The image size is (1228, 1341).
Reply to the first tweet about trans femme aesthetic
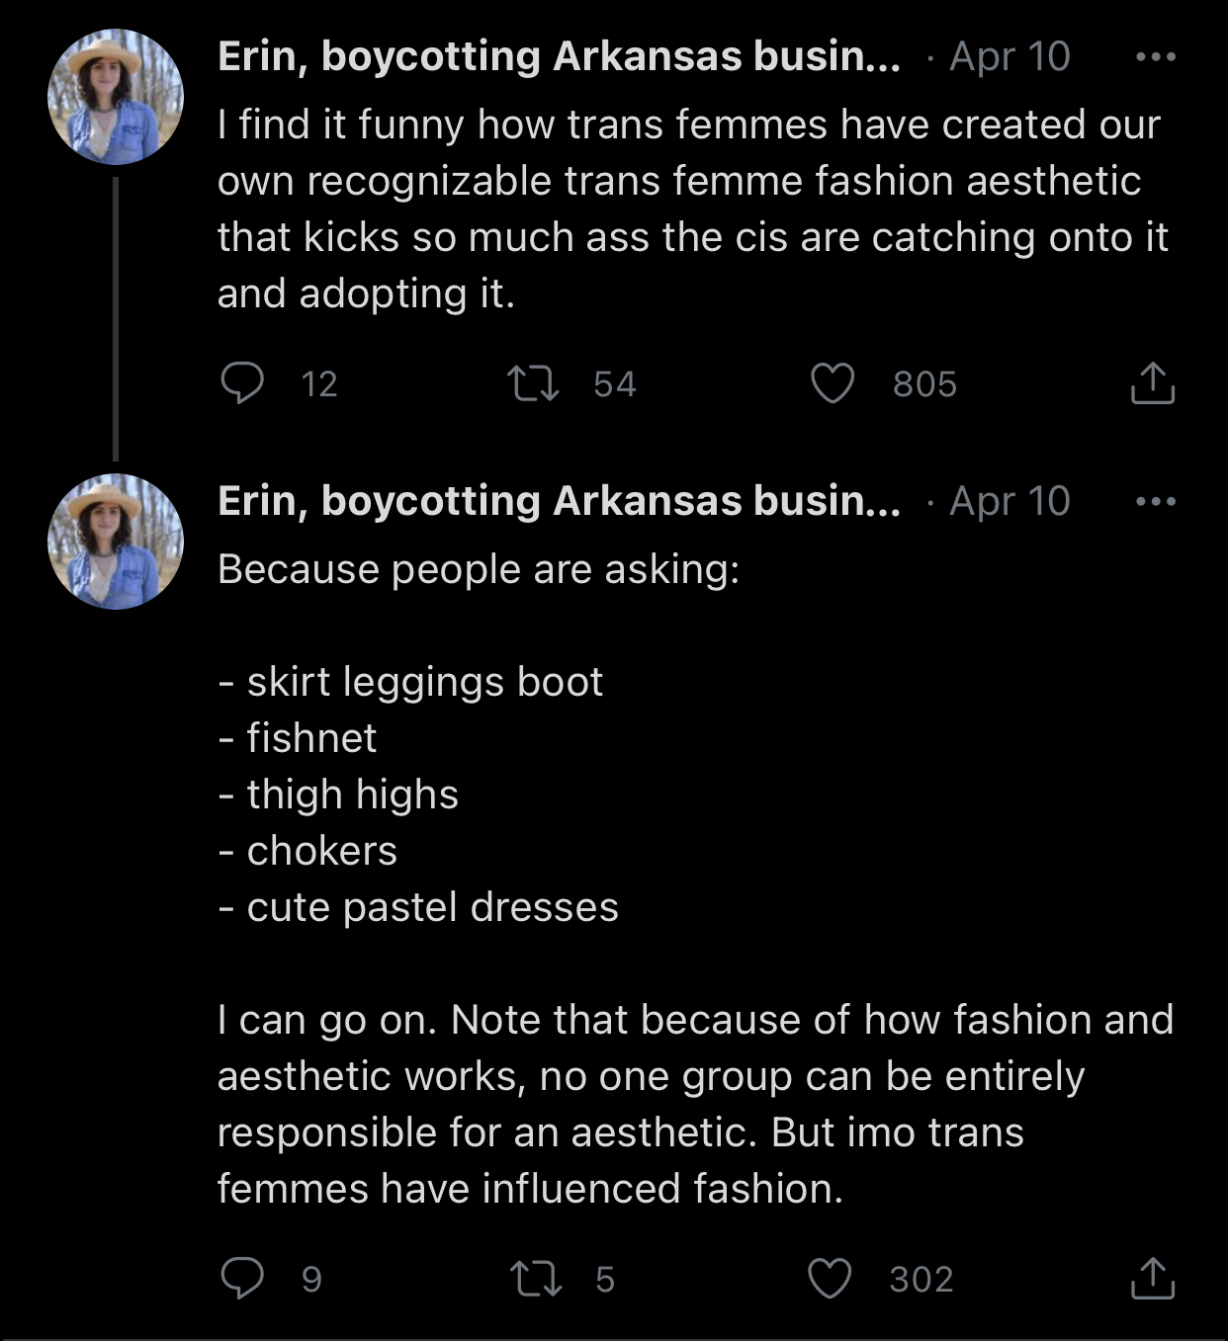coord(241,383)
